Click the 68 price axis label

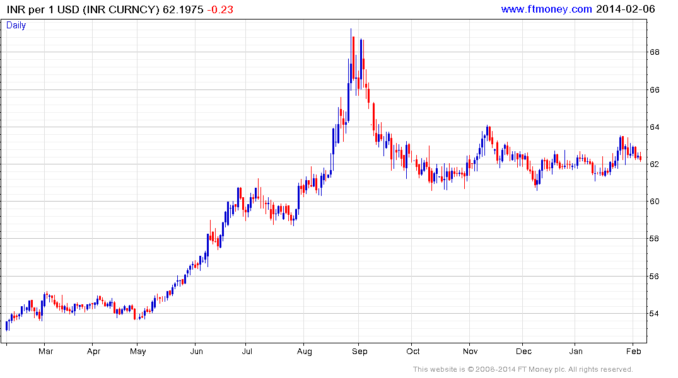655,52
